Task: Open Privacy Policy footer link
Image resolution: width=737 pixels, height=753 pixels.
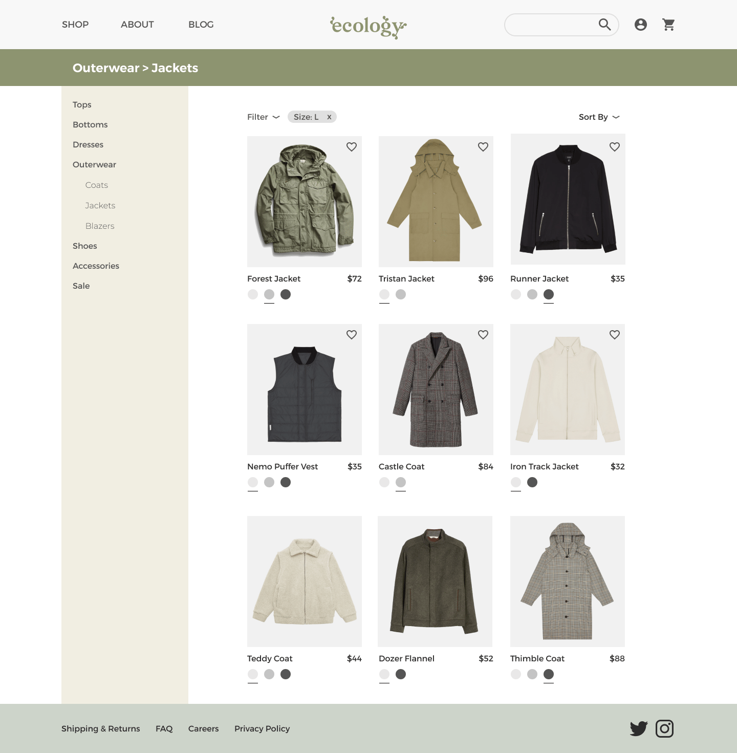Action: [x=262, y=728]
